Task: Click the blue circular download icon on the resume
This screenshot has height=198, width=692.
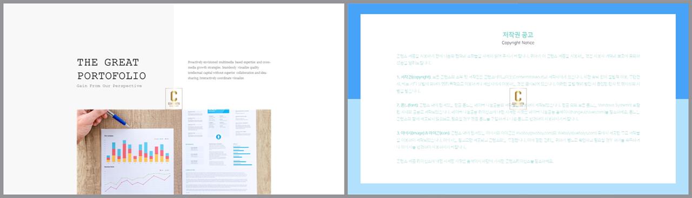Action: point(219,138)
